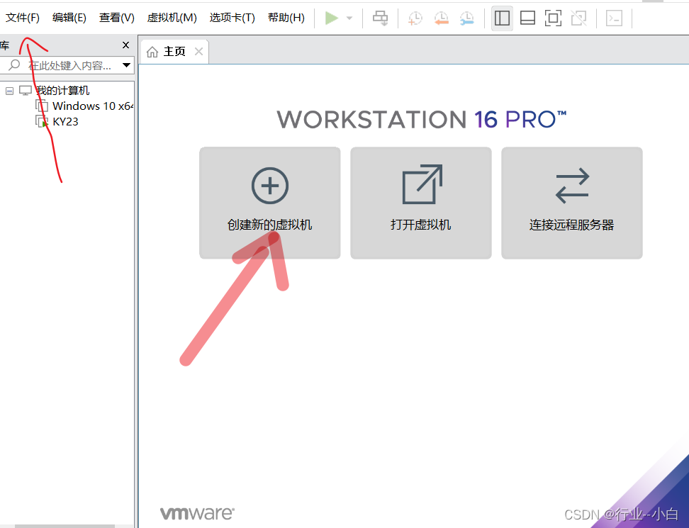Select the Windows 10 x64 virtual machine
Screen dimensions: 689x528
tap(92, 106)
